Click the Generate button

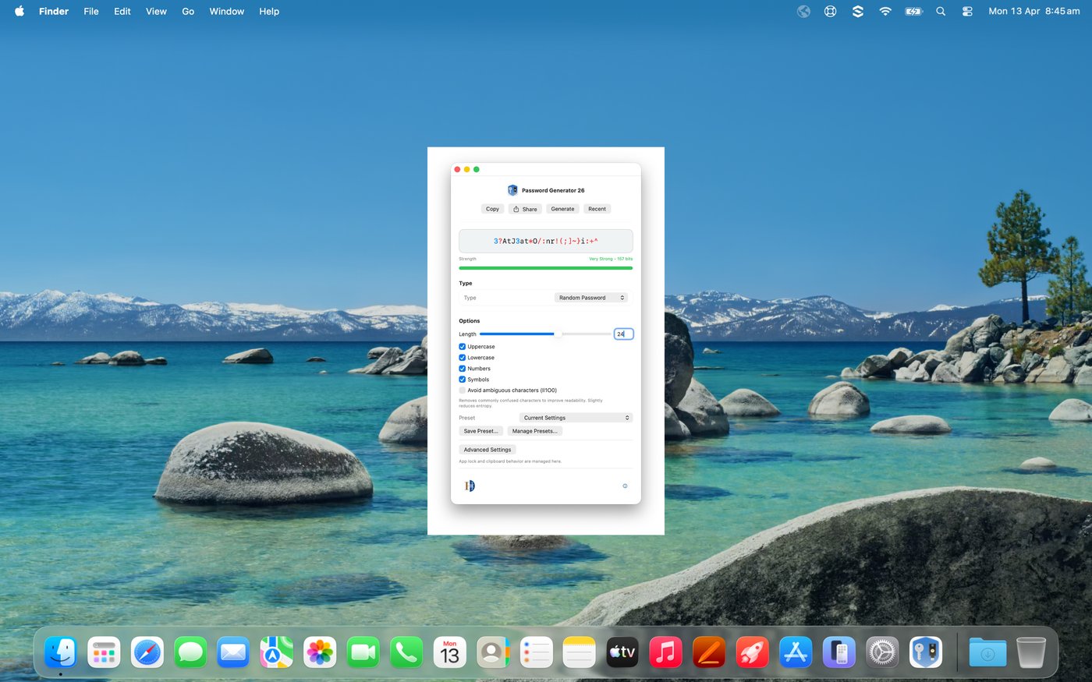click(562, 209)
